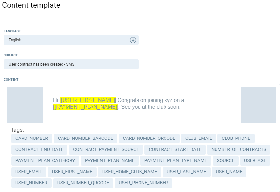Click the Language dropdown arrow icon
The image size is (280, 192).
click(x=133, y=40)
